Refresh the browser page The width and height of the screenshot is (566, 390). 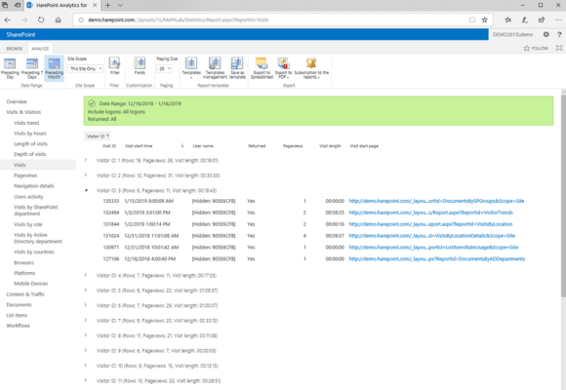click(x=41, y=19)
